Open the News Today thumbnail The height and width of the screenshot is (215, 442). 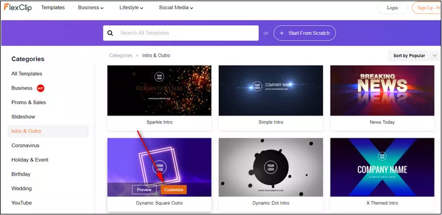click(382, 90)
